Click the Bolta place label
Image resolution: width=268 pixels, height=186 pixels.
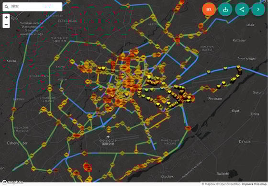pyautogui.click(x=255, y=114)
